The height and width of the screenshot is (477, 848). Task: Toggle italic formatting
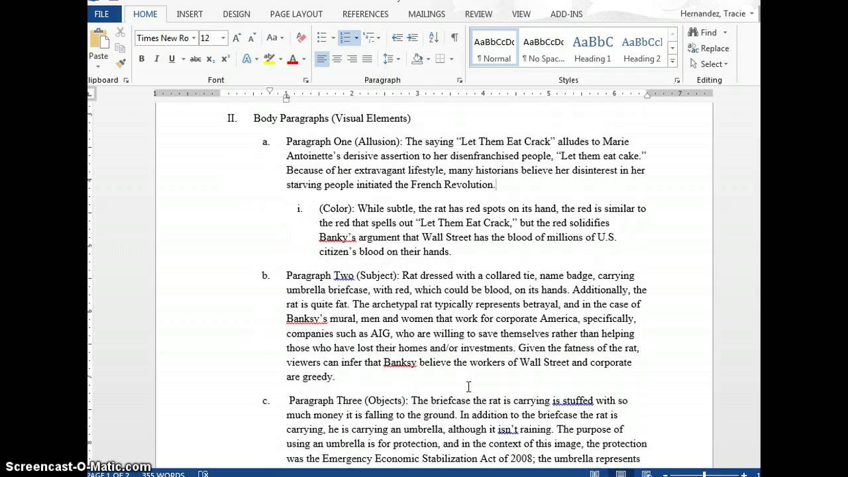pos(156,59)
